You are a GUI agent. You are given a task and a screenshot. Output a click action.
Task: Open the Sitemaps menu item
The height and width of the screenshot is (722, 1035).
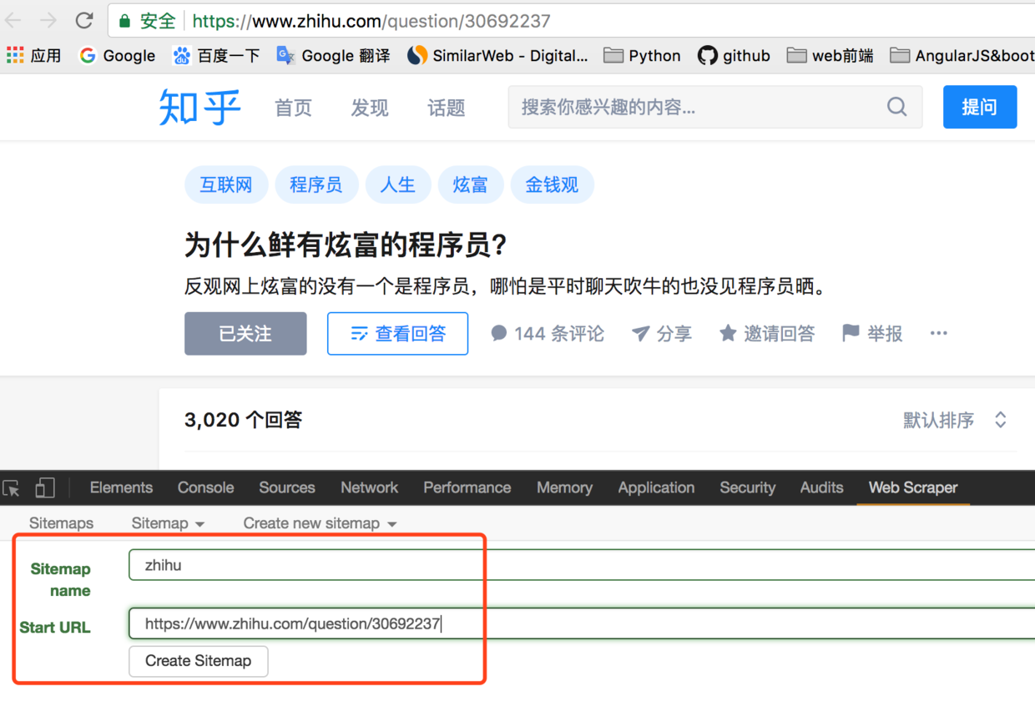(x=61, y=523)
